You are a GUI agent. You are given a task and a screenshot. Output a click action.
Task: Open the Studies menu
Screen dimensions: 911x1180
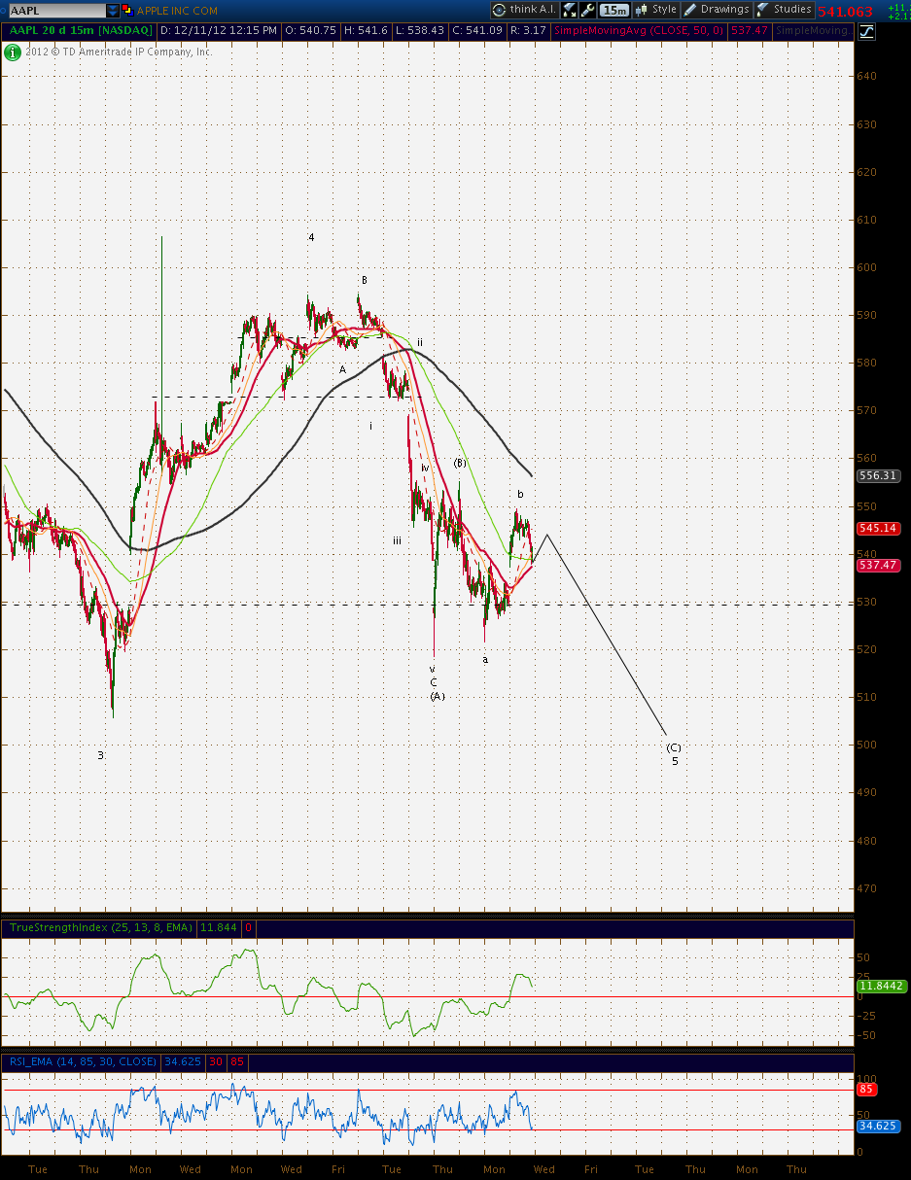(785, 10)
